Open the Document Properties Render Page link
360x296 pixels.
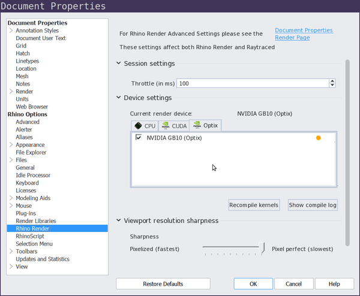[x=304, y=34]
